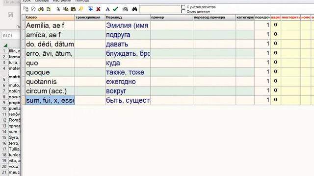
Task: Open the Настройки menu
Action: (62, 1)
